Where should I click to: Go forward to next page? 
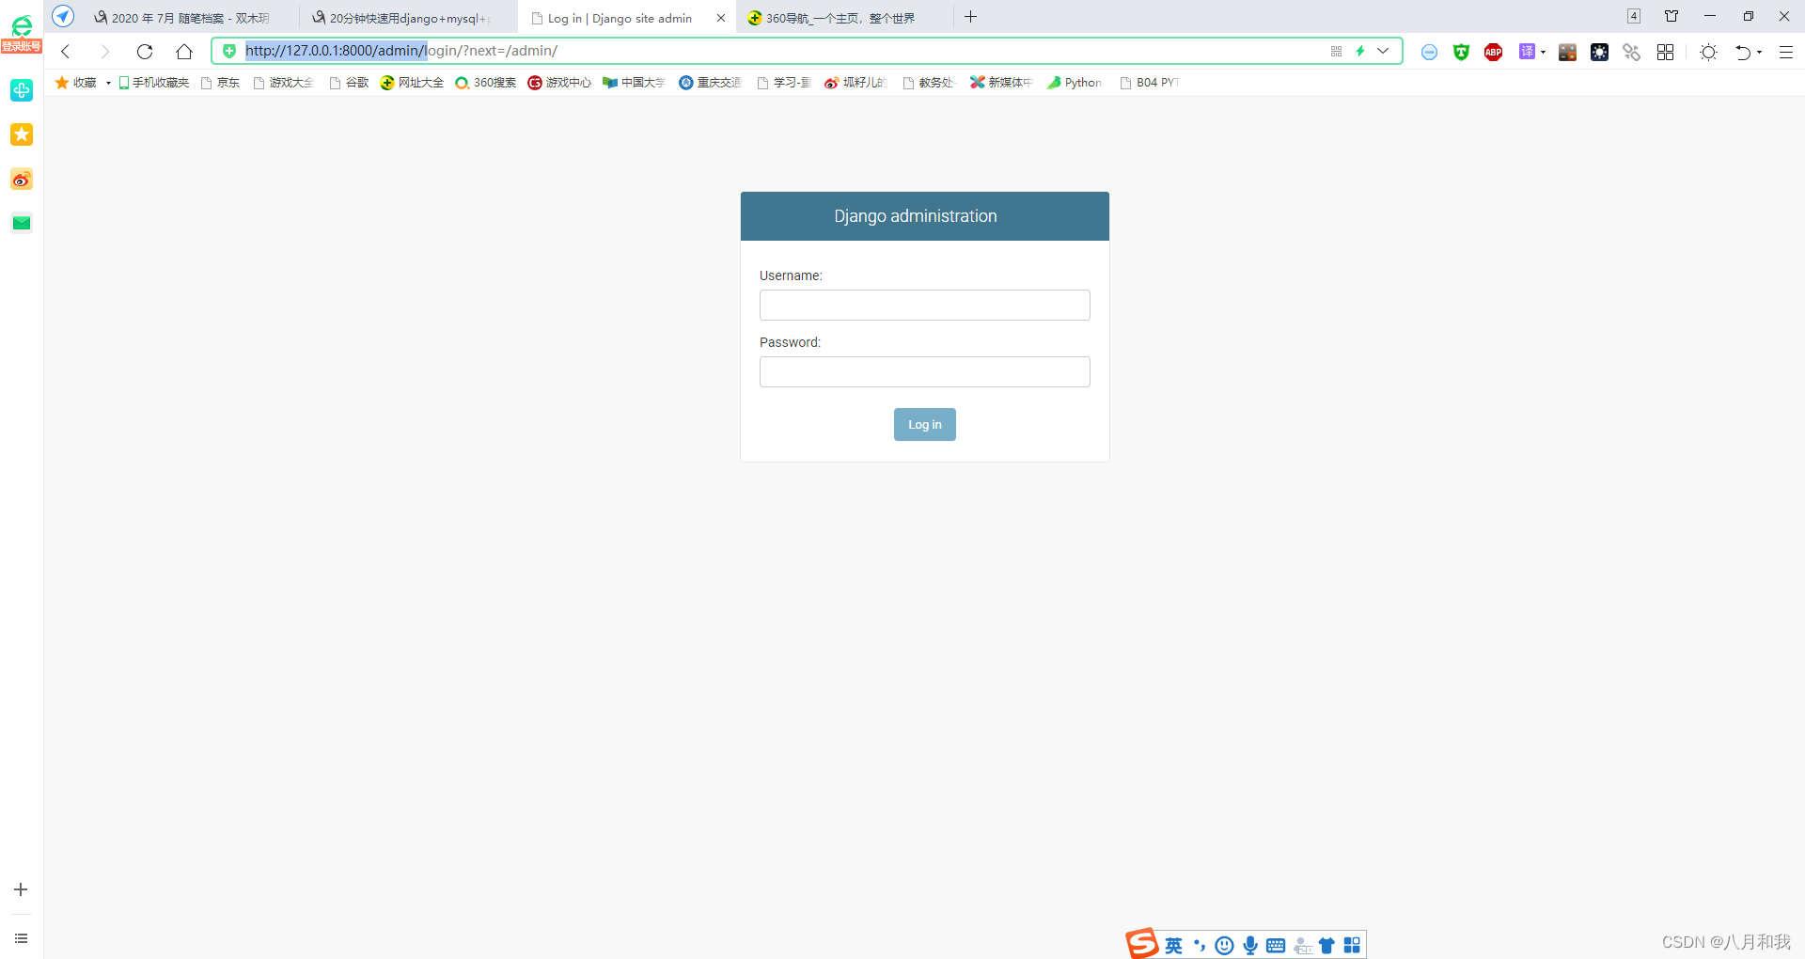pyautogui.click(x=105, y=52)
